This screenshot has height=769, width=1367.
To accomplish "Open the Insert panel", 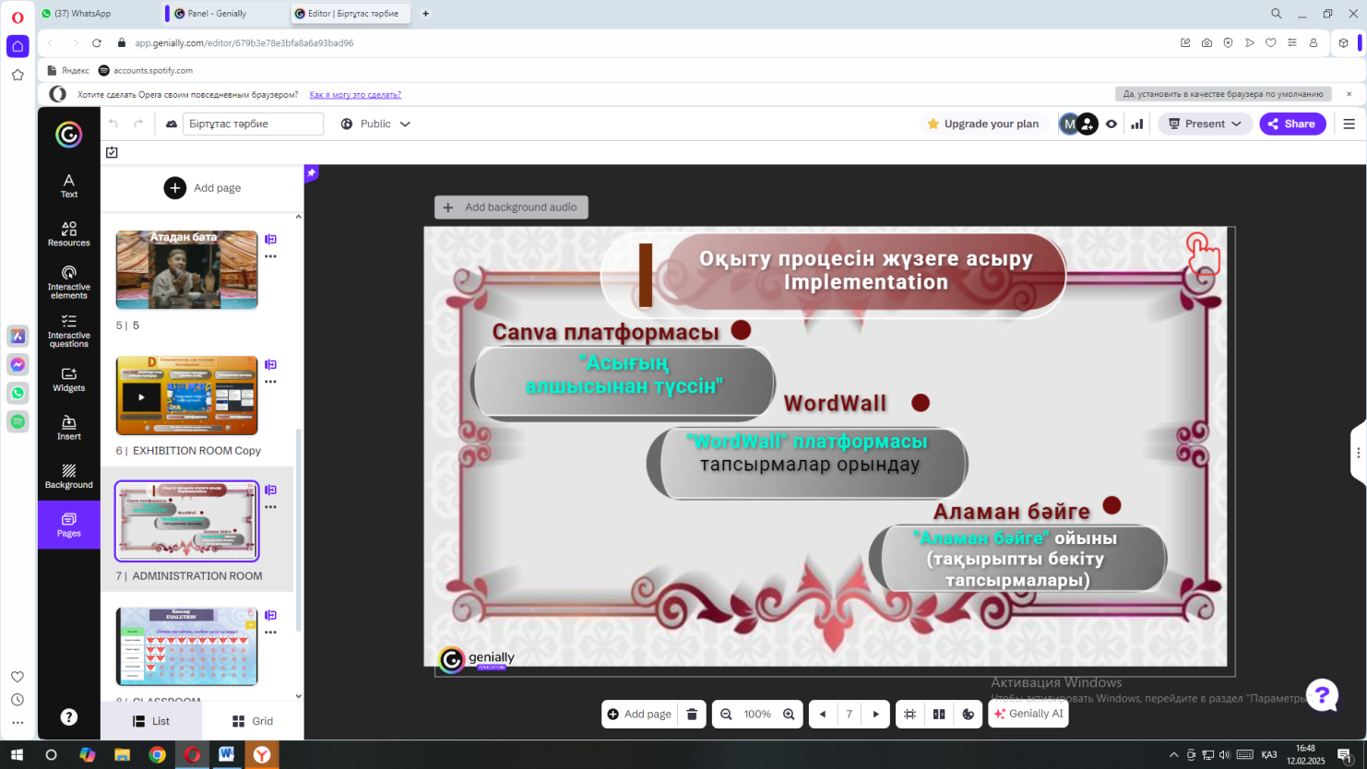I will [69, 428].
